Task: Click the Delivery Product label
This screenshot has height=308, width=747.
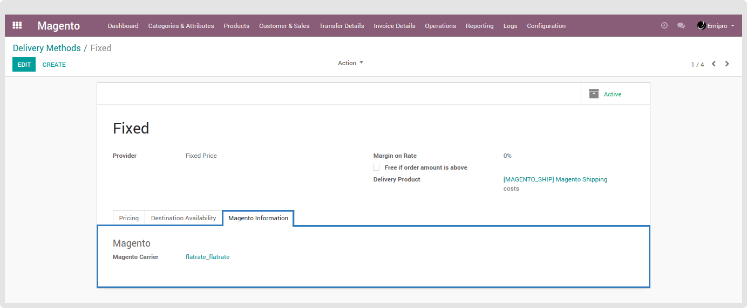Action: point(397,179)
